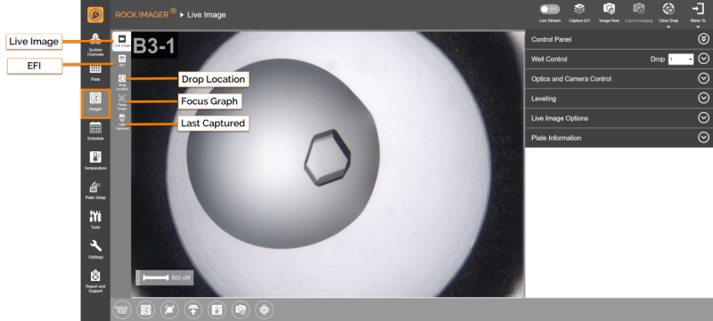Open the Tools section in the sidebar

pyautogui.click(x=95, y=220)
